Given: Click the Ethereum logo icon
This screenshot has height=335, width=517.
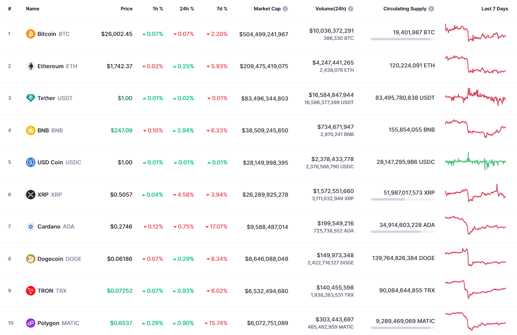Looking at the screenshot, I should (30, 66).
